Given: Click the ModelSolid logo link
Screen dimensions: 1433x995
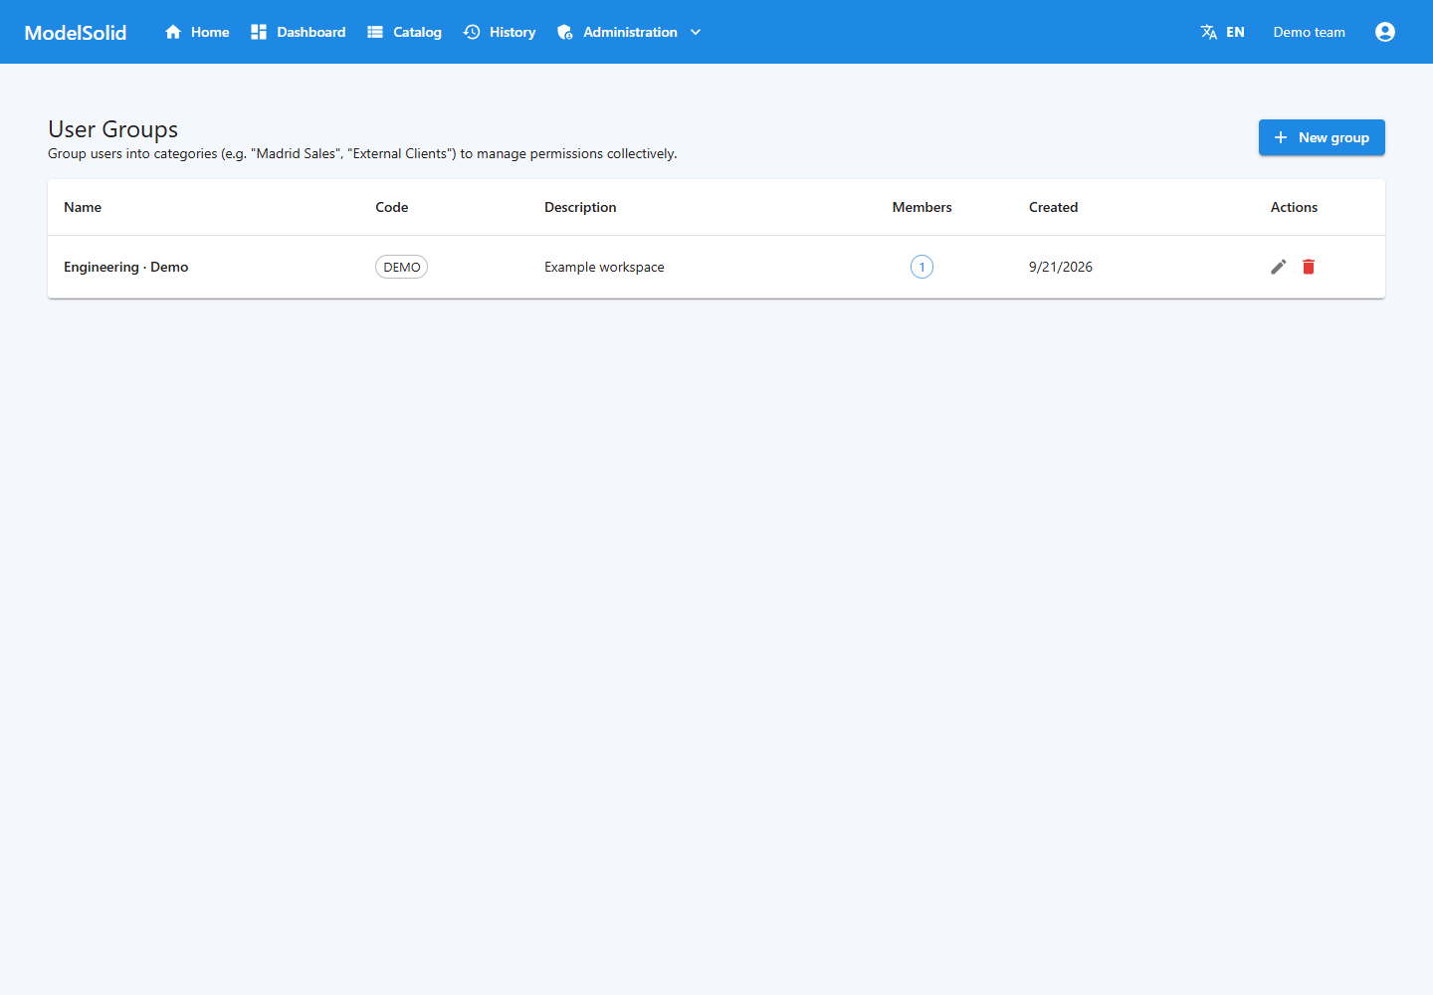Looking at the screenshot, I should pyautogui.click(x=76, y=33).
